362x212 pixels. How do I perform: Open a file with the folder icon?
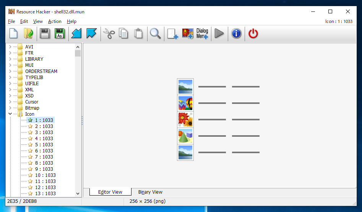point(28,34)
